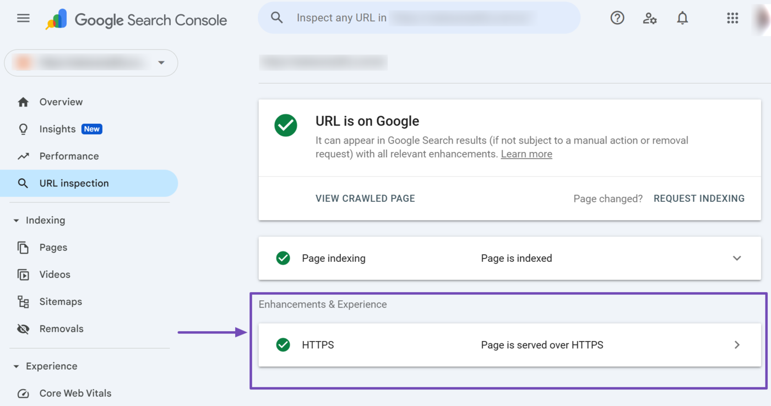Open the HTTPS details chevron
The height and width of the screenshot is (406, 771).
point(736,345)
